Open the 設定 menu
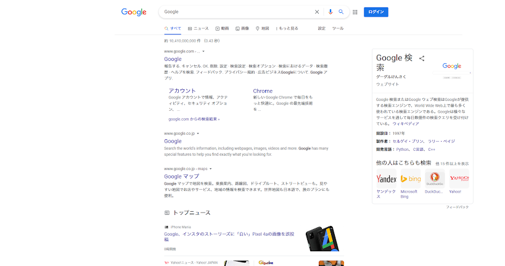Viewport: 505px width, 266px height. tap(322, 28)
